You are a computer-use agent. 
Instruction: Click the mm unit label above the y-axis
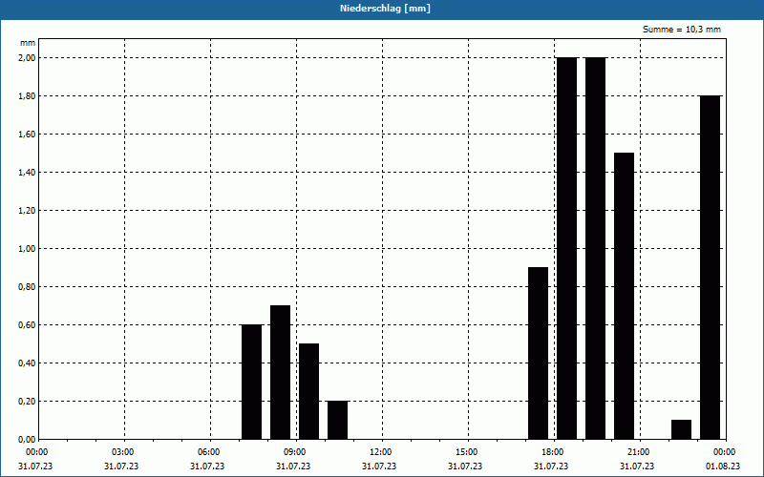coord(28,43)
